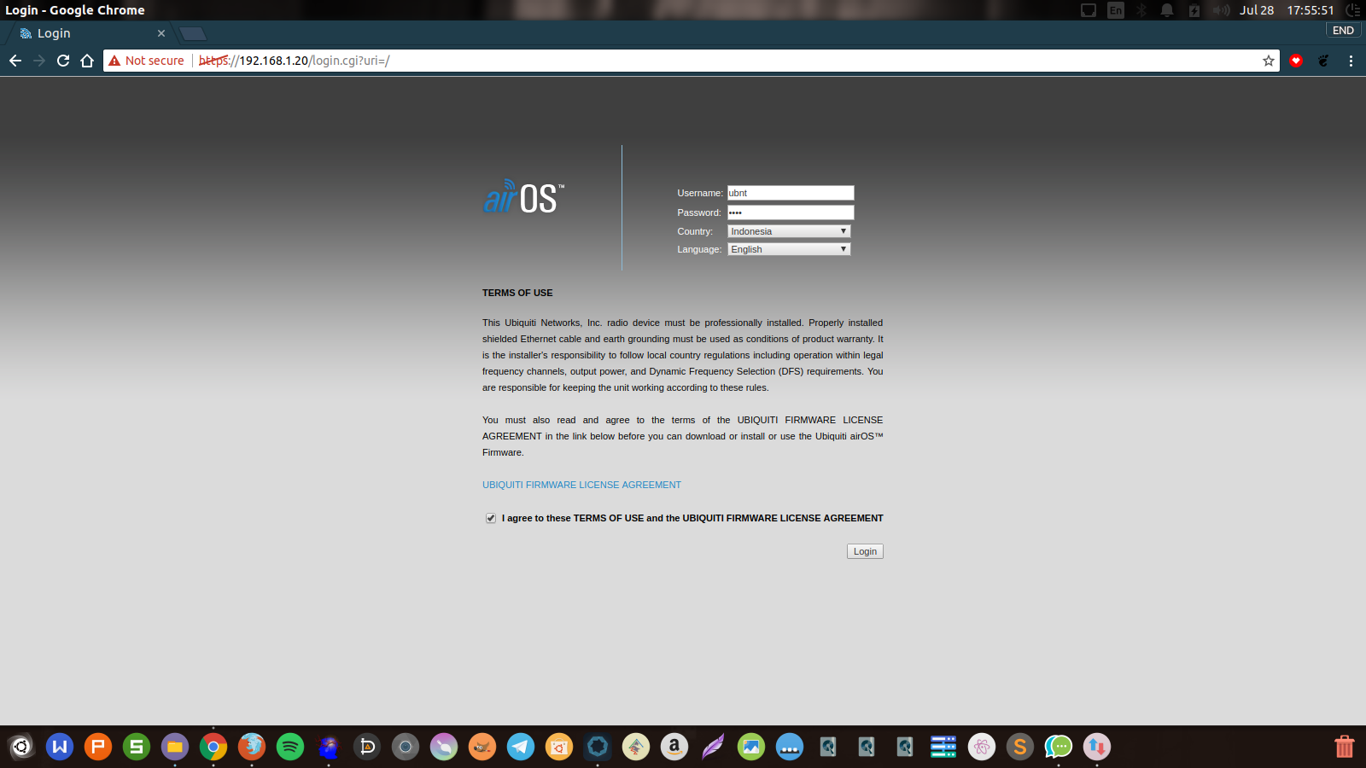This screenshot has height=768, width=1366.
Task: Launch WPS Spreadsheets from the dock
Action: (137, 747)
